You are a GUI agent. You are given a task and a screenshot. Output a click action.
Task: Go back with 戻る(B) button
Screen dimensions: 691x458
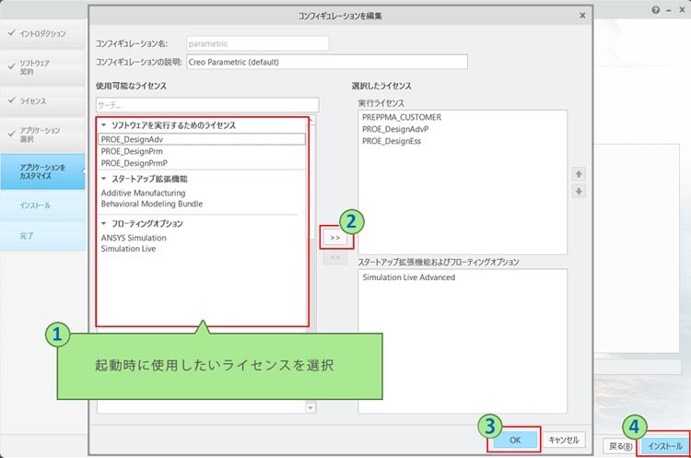[620, 446]
